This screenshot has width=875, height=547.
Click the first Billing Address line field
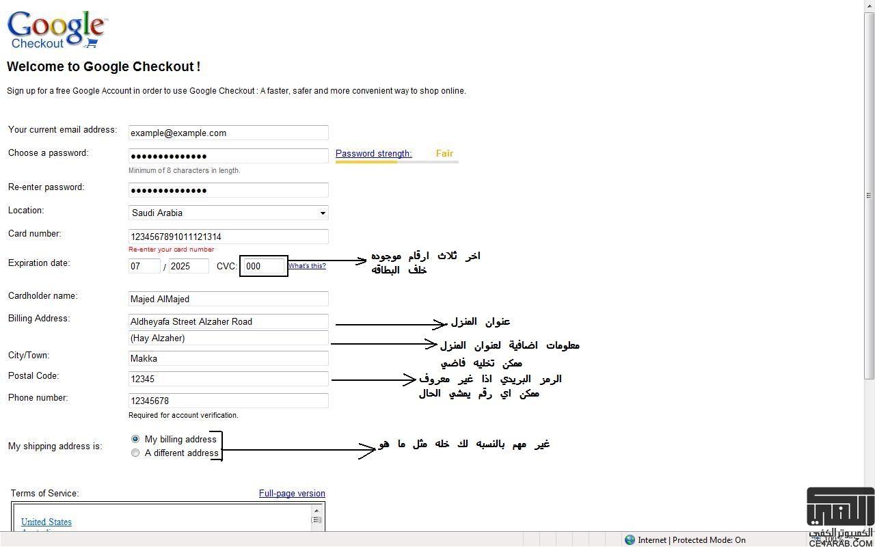pos(228,321)
